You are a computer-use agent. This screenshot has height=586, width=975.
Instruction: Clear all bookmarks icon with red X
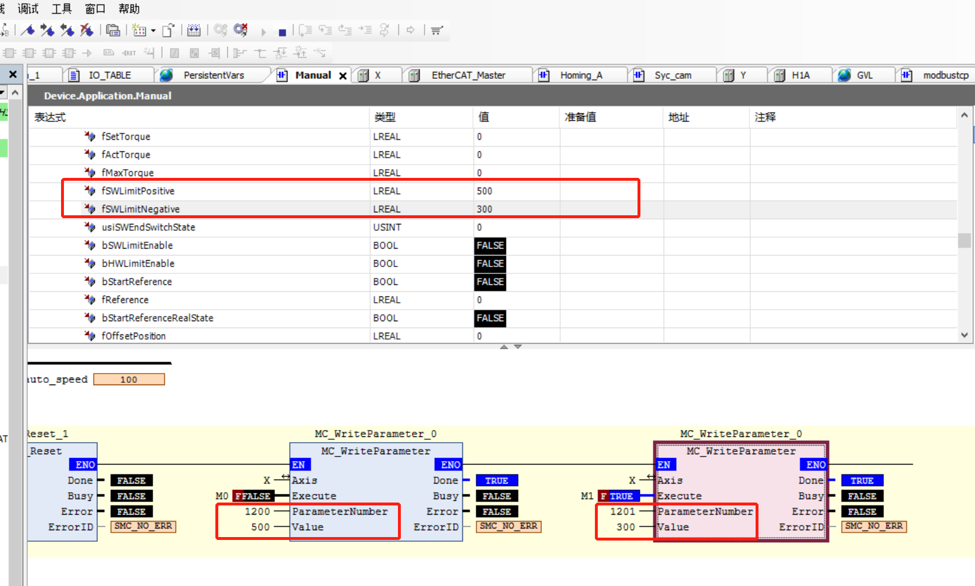[x=86, y=30]
